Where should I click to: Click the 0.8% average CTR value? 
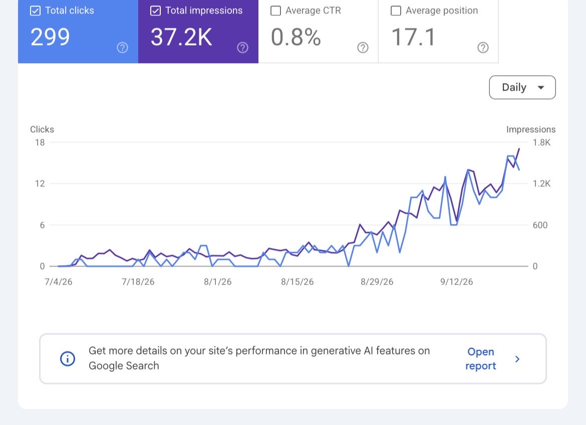point(296,38)
